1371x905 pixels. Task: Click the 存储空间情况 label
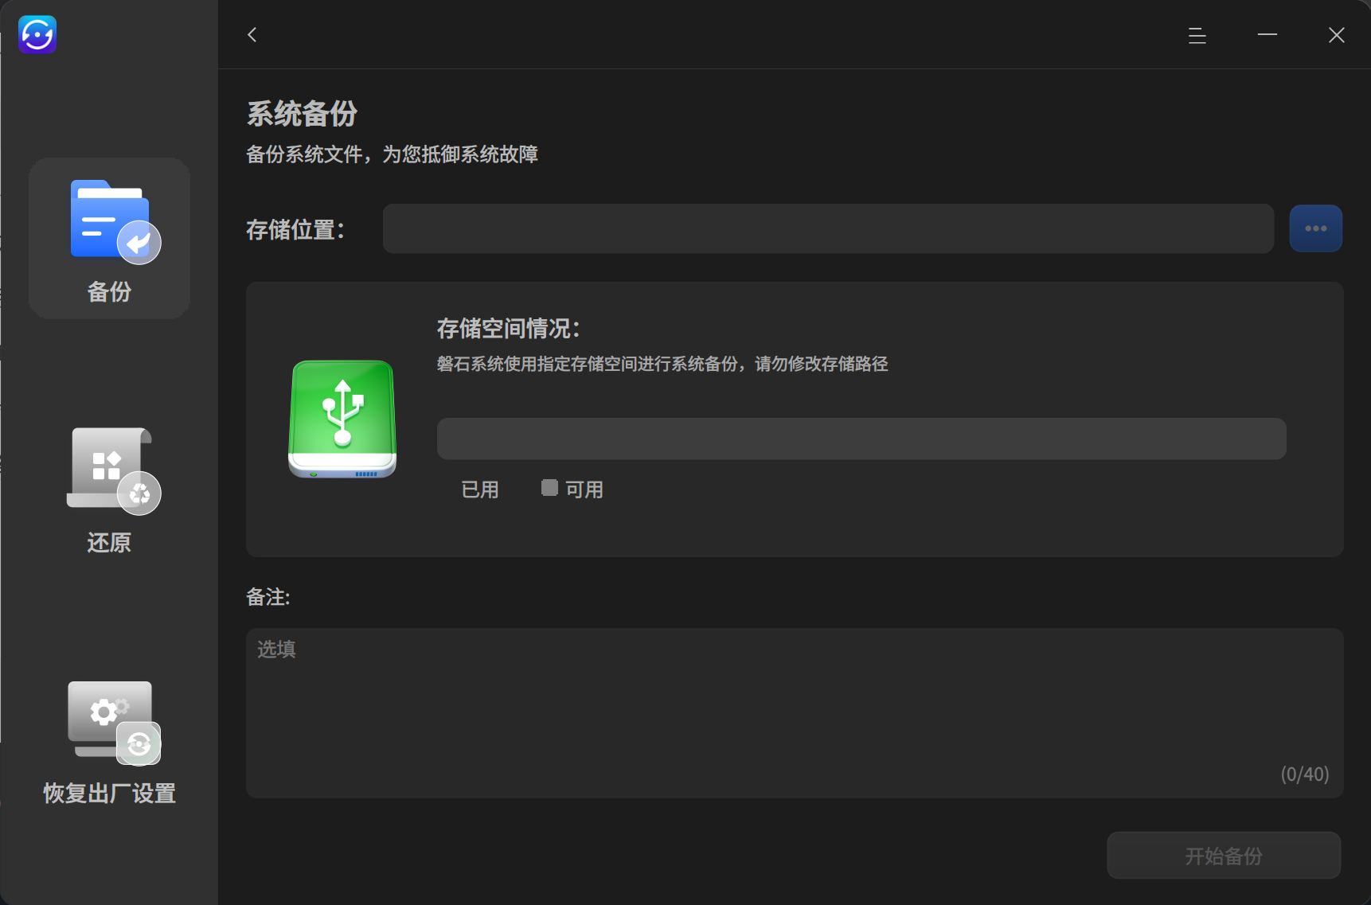coord(509,328)
